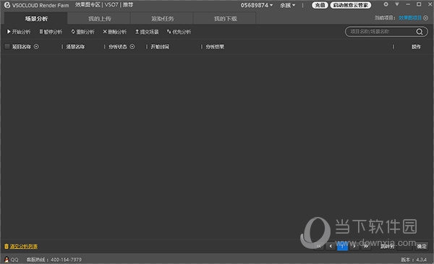Viewport: 434px width, 264px height.
Task: Click the 开始时间 column header
Action: (x=160, y=47)
